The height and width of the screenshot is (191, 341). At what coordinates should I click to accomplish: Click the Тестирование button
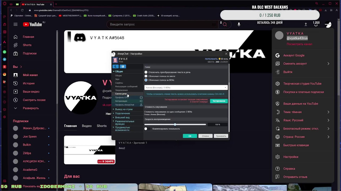(219, 101)
